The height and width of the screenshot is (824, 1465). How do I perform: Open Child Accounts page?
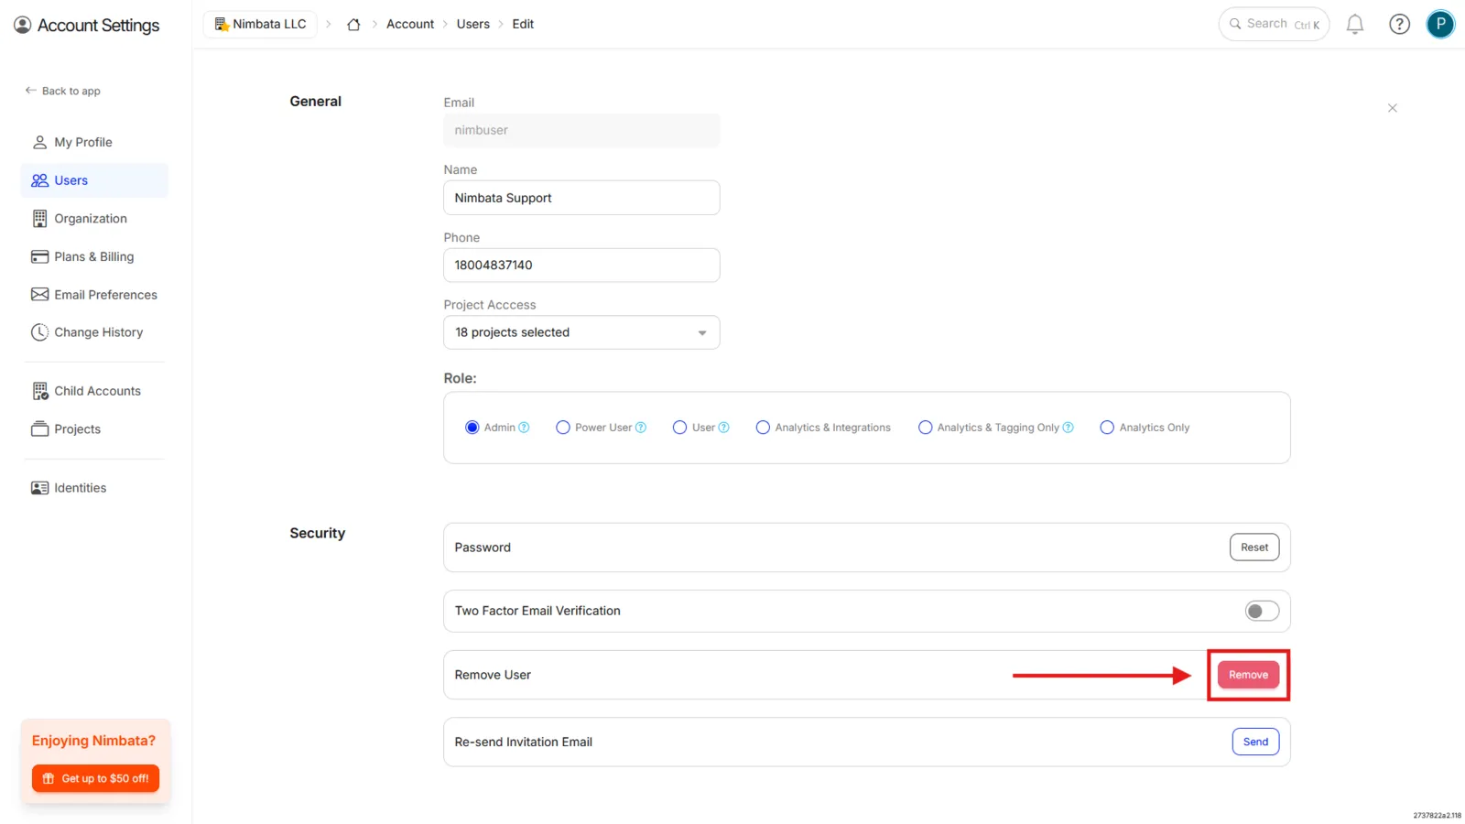[x=94, y=391]
